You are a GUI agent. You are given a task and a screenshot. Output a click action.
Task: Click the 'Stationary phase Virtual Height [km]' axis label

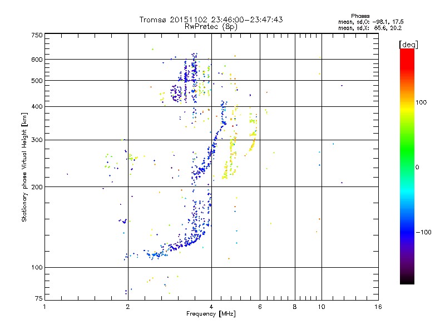(x=24, y=168)
